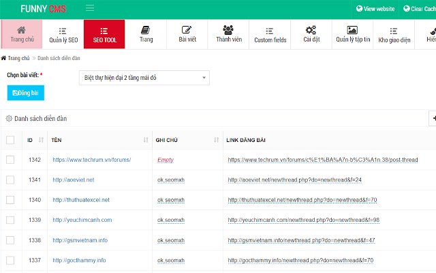Sort table by GHI CHÚ column arrows
This screenshot has height=273, width=436.
[x=217, y=140]
